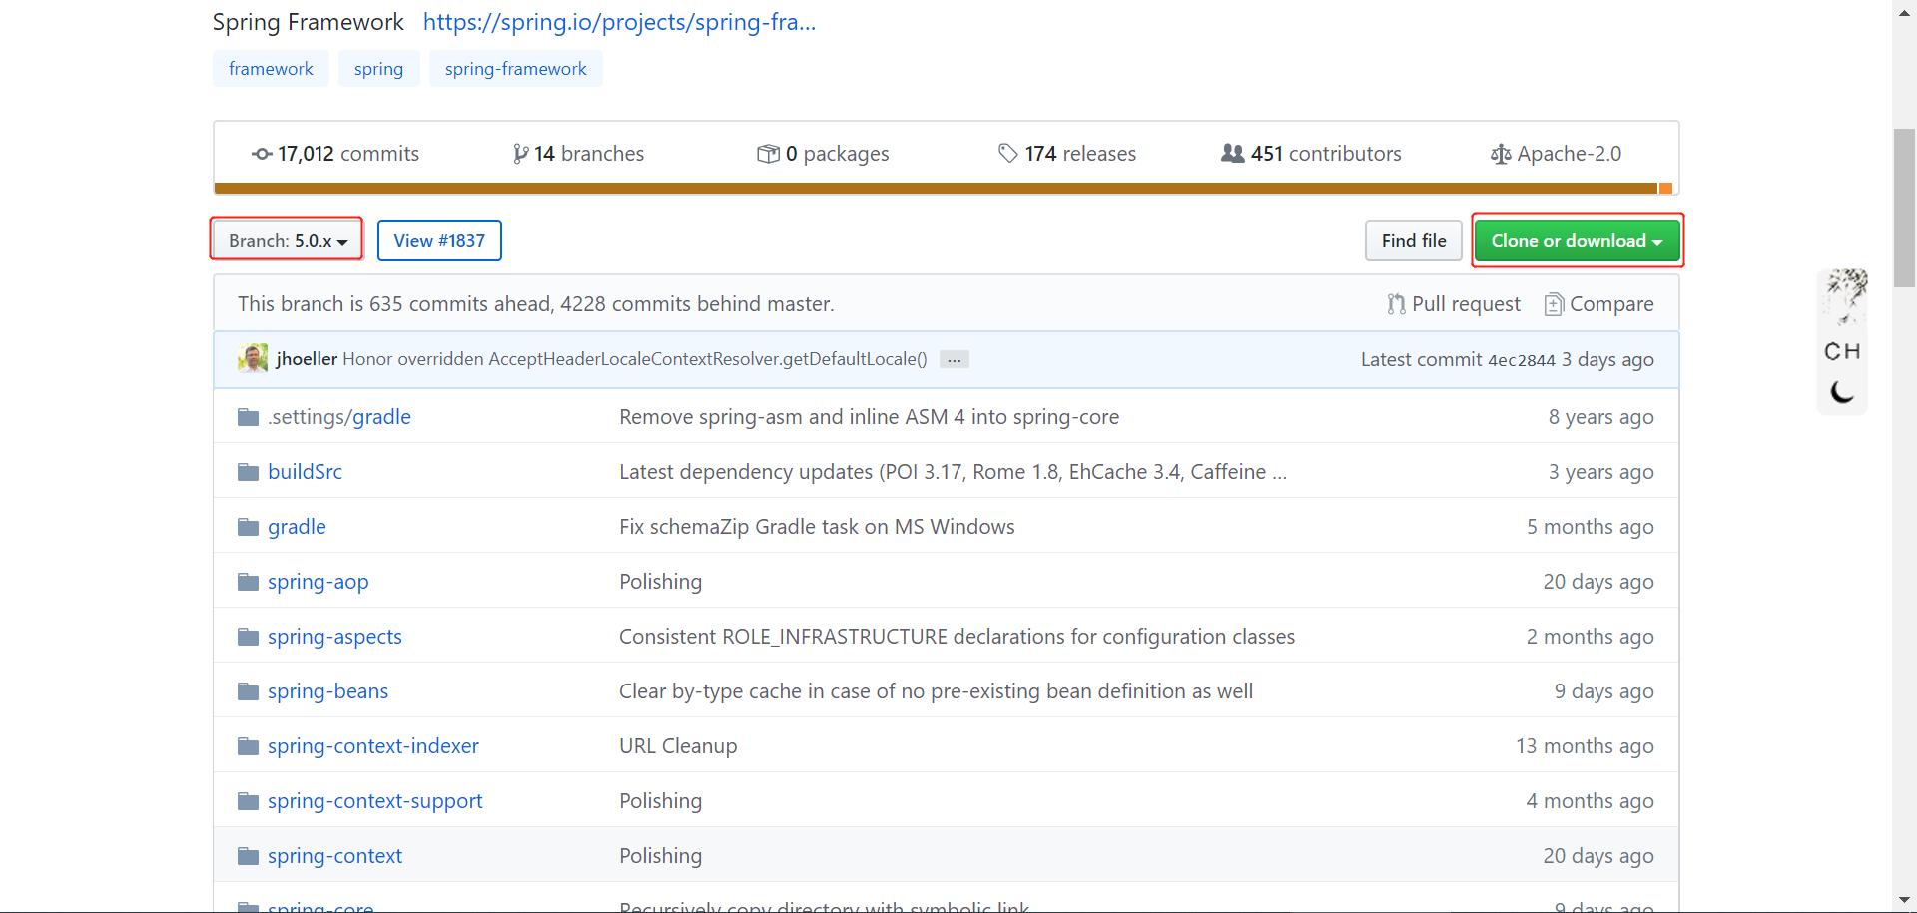
Task: Select the spring-framework topic tag
Action: [515, 69]
